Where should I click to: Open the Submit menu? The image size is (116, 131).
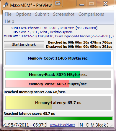coord(42,14)
